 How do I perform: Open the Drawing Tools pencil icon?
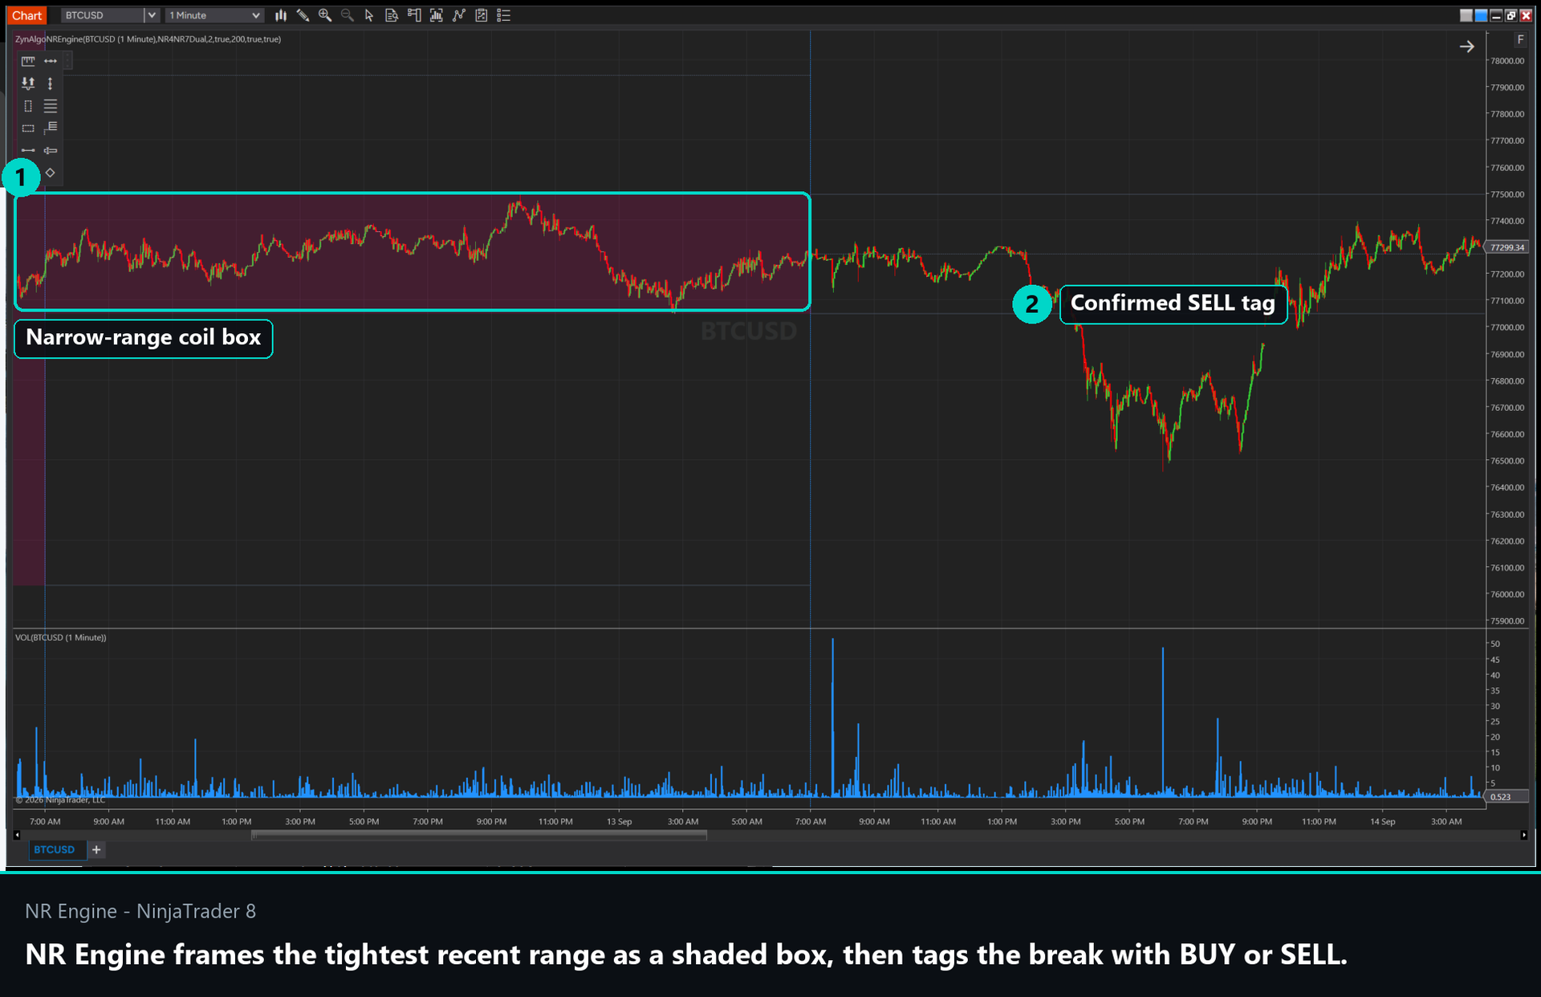[303, 15]
